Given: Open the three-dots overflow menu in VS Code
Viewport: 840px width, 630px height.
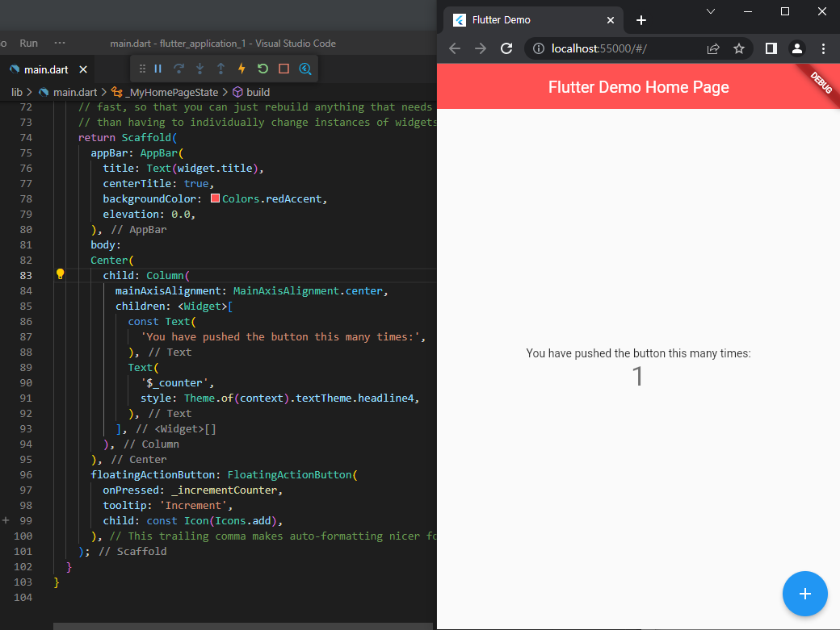Looking at the screenshot, I should 60,43.
